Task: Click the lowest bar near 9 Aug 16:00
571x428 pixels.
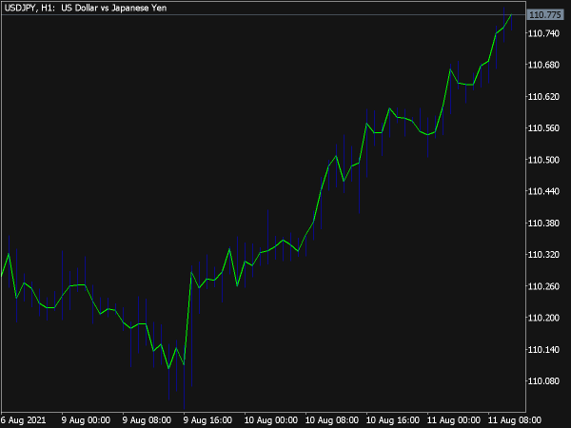Action: pos(185,379)
